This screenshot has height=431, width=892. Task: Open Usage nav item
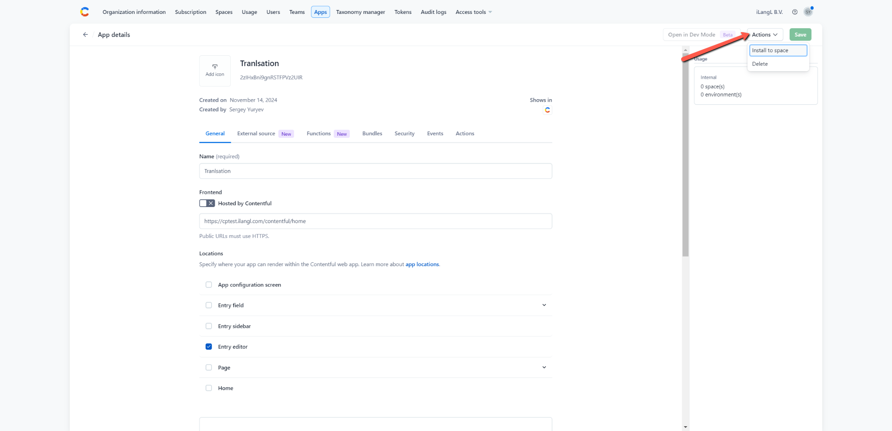pos(250,12)
